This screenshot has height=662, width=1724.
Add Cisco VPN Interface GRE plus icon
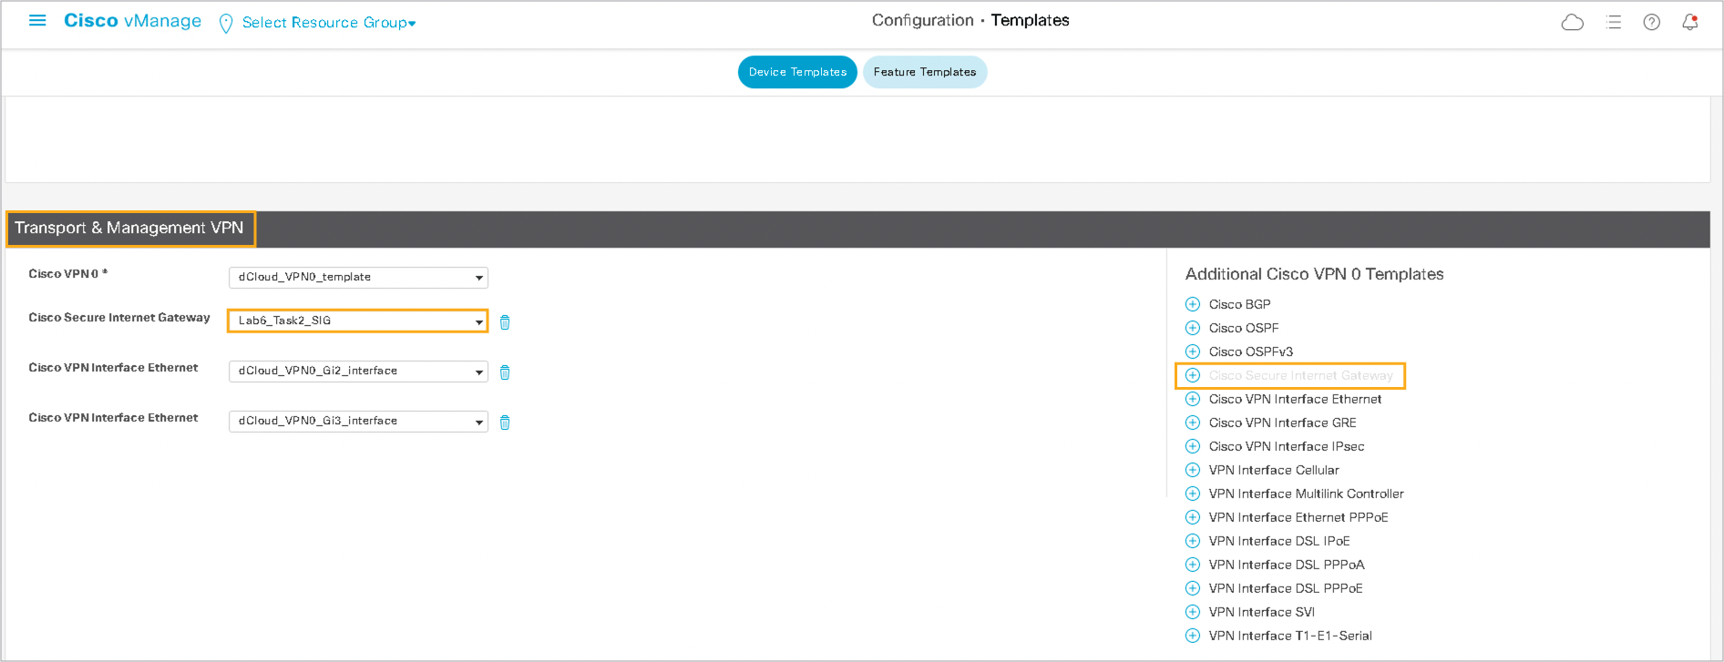point(1192,423)
